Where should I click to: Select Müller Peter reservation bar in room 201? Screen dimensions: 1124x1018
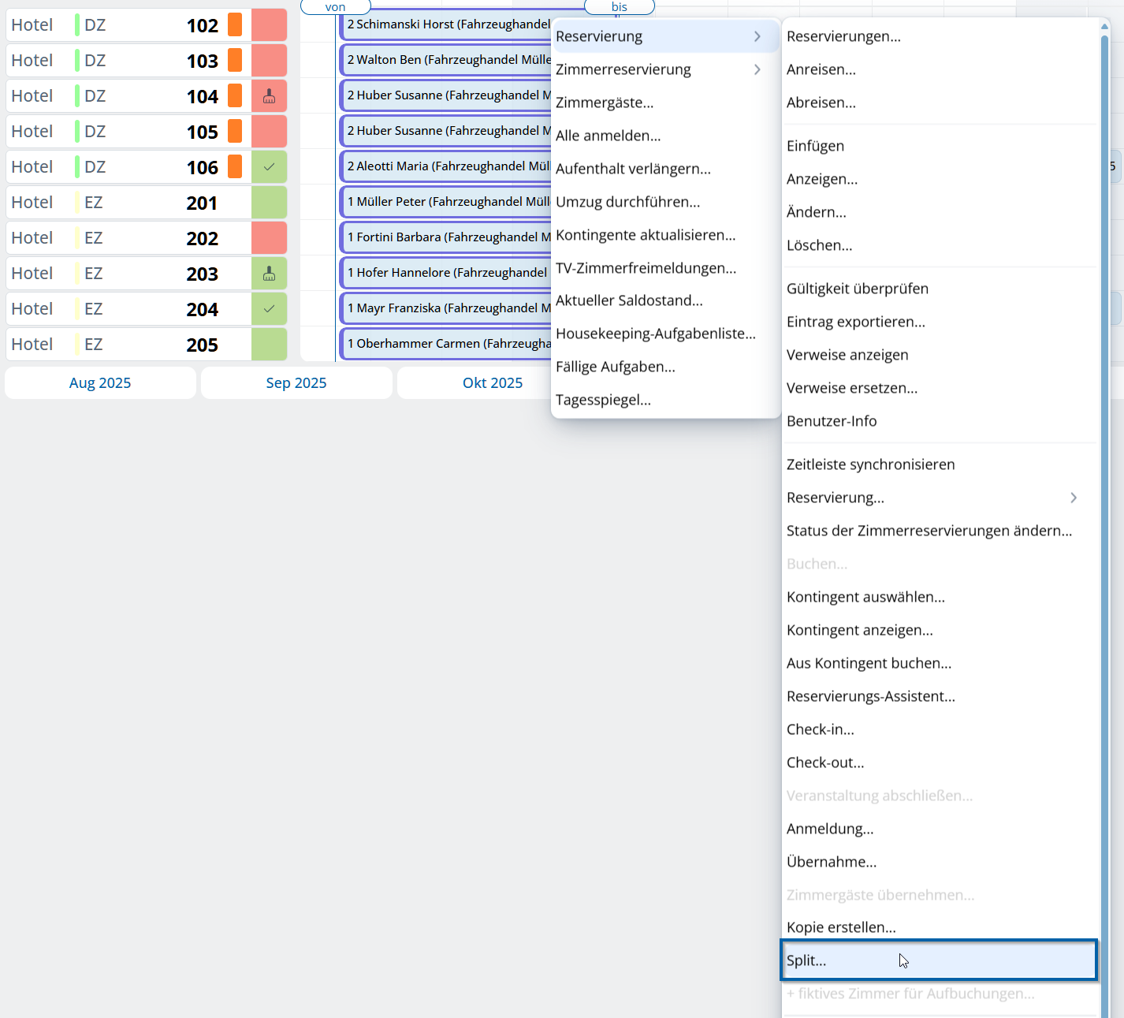(448, 202)
